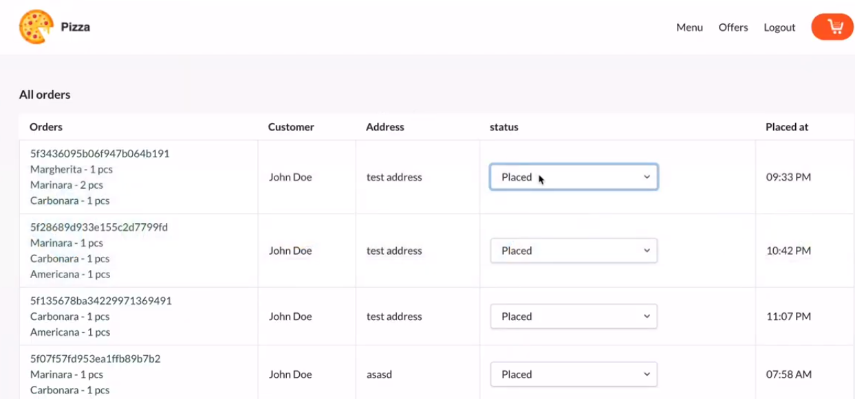Viewport: 855px width, 399px height.
Task: Select order ID 5f28689d933e155c2d7799fd
Action: click(x=99, y=227)
